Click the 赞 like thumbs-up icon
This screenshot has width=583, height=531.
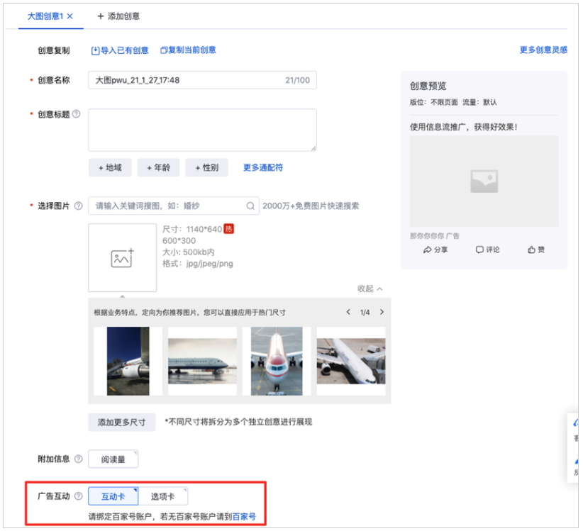(x=532, y=249)
